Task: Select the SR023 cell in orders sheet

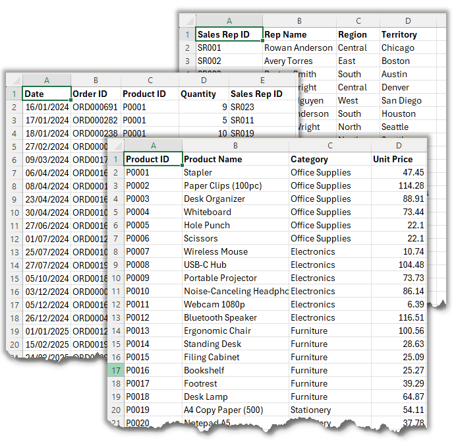Action: (262, 107)
